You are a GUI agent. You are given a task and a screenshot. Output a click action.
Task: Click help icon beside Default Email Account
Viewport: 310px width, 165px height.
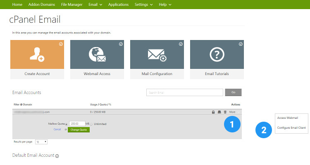click(x=57, y=156)
